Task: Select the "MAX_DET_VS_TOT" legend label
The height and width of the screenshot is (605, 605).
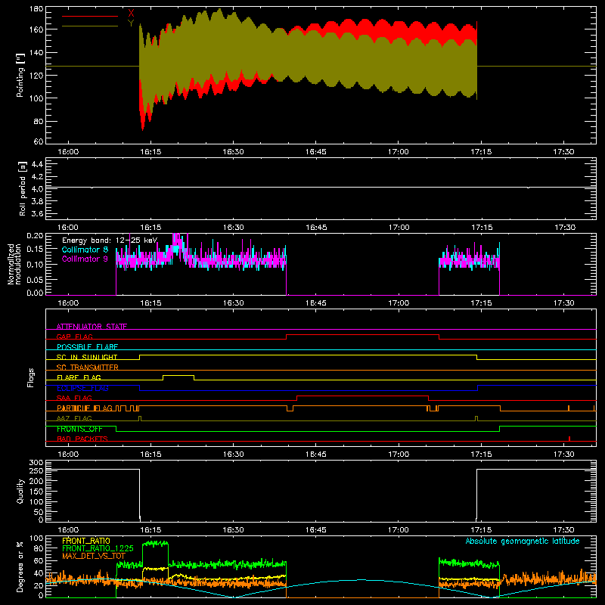Action: click(94, 556)
